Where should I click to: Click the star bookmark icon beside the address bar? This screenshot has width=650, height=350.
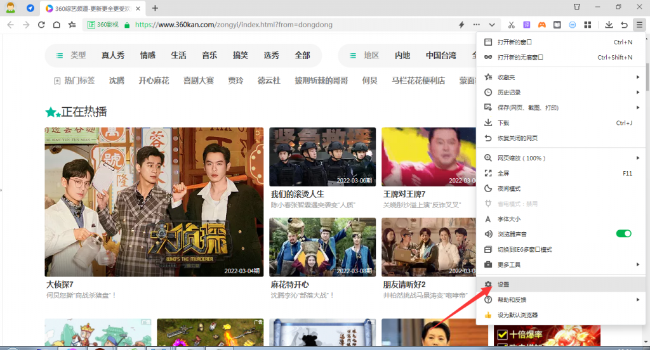[72, 25]
